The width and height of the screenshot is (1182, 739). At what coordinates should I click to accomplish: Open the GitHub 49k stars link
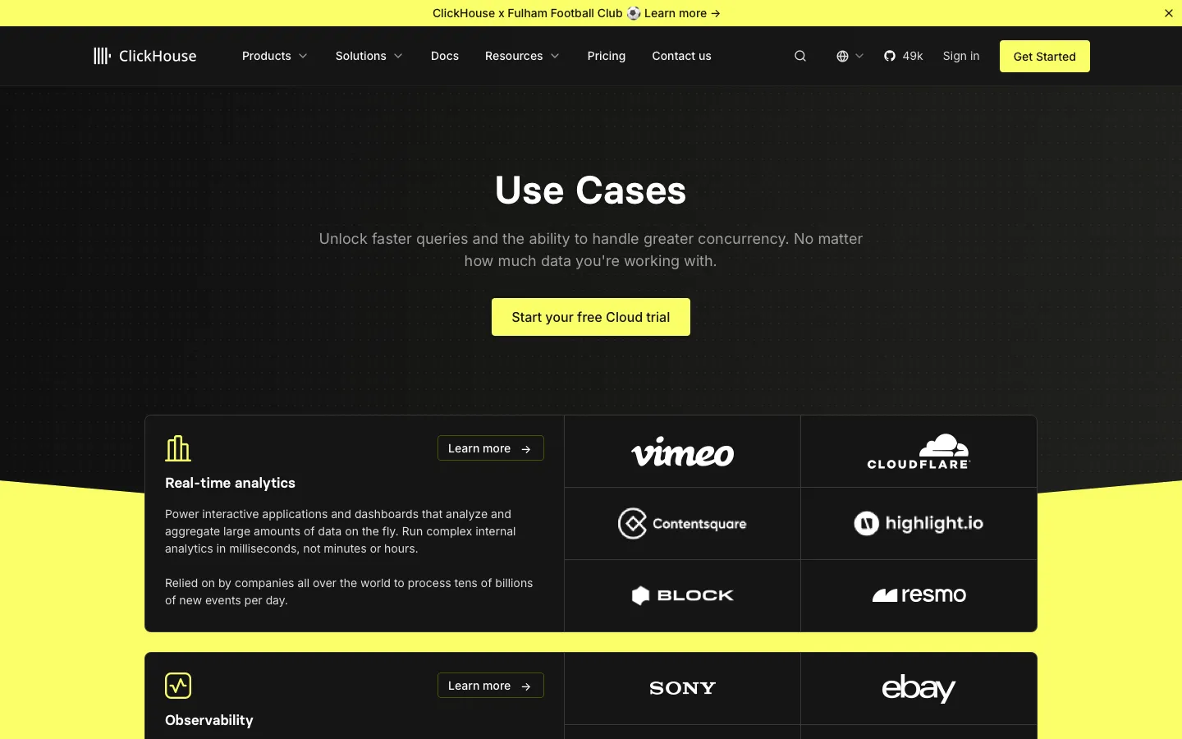point(903,56)
